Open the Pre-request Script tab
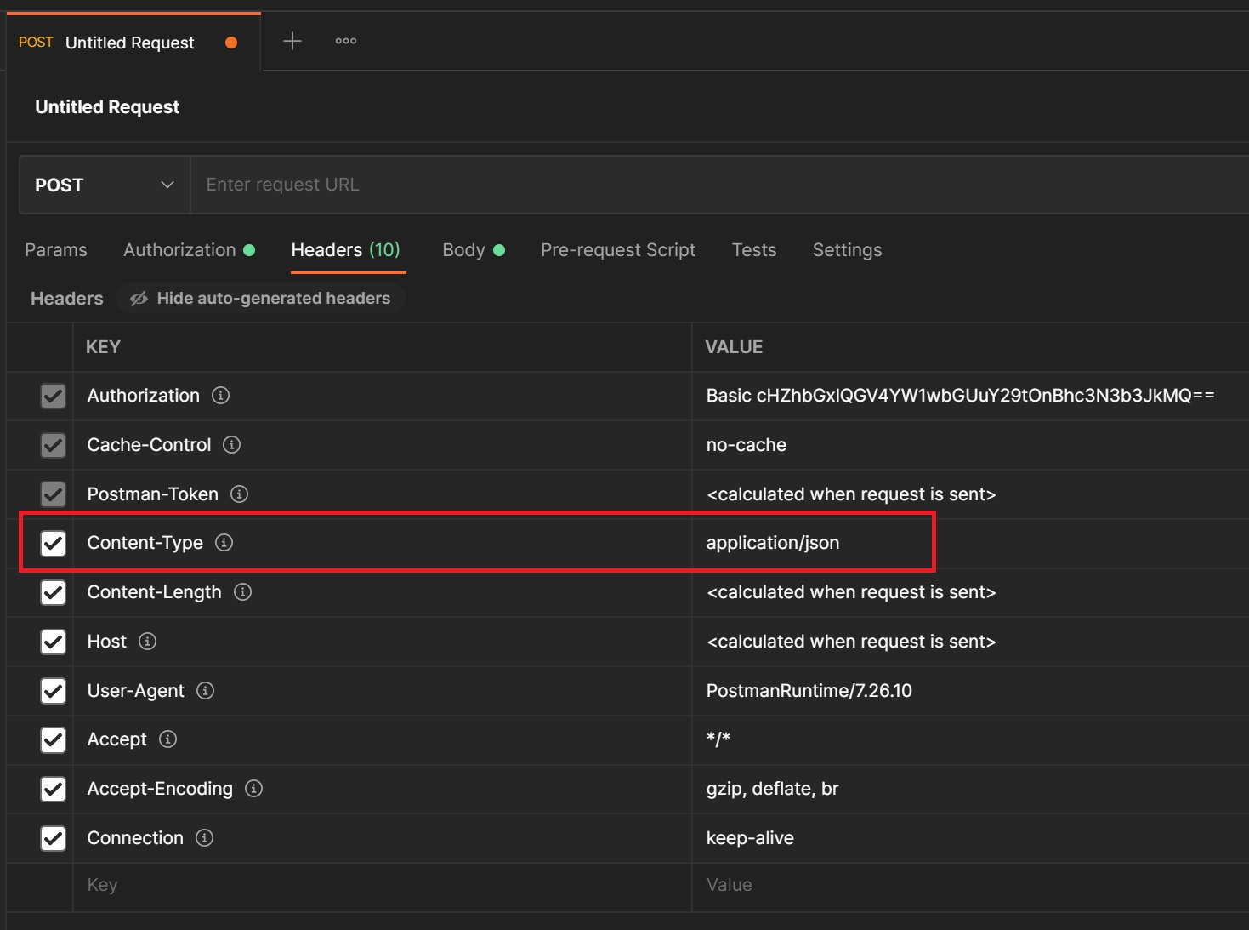The width and height of the screenshot is (1249, 930). (x=617, y=250)
